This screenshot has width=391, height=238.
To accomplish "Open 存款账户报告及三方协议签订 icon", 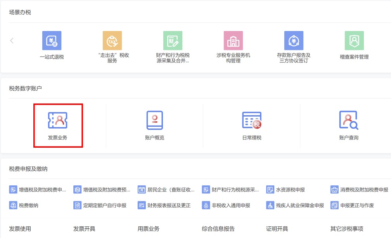I will pos(294,41).
